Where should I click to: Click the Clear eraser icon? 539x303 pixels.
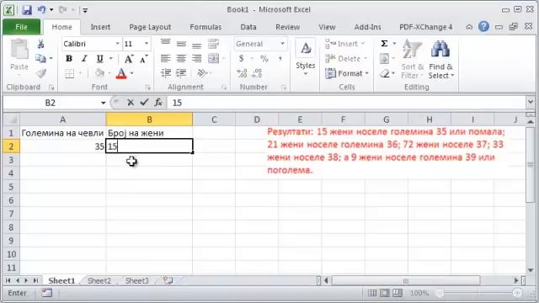point(384,73)
